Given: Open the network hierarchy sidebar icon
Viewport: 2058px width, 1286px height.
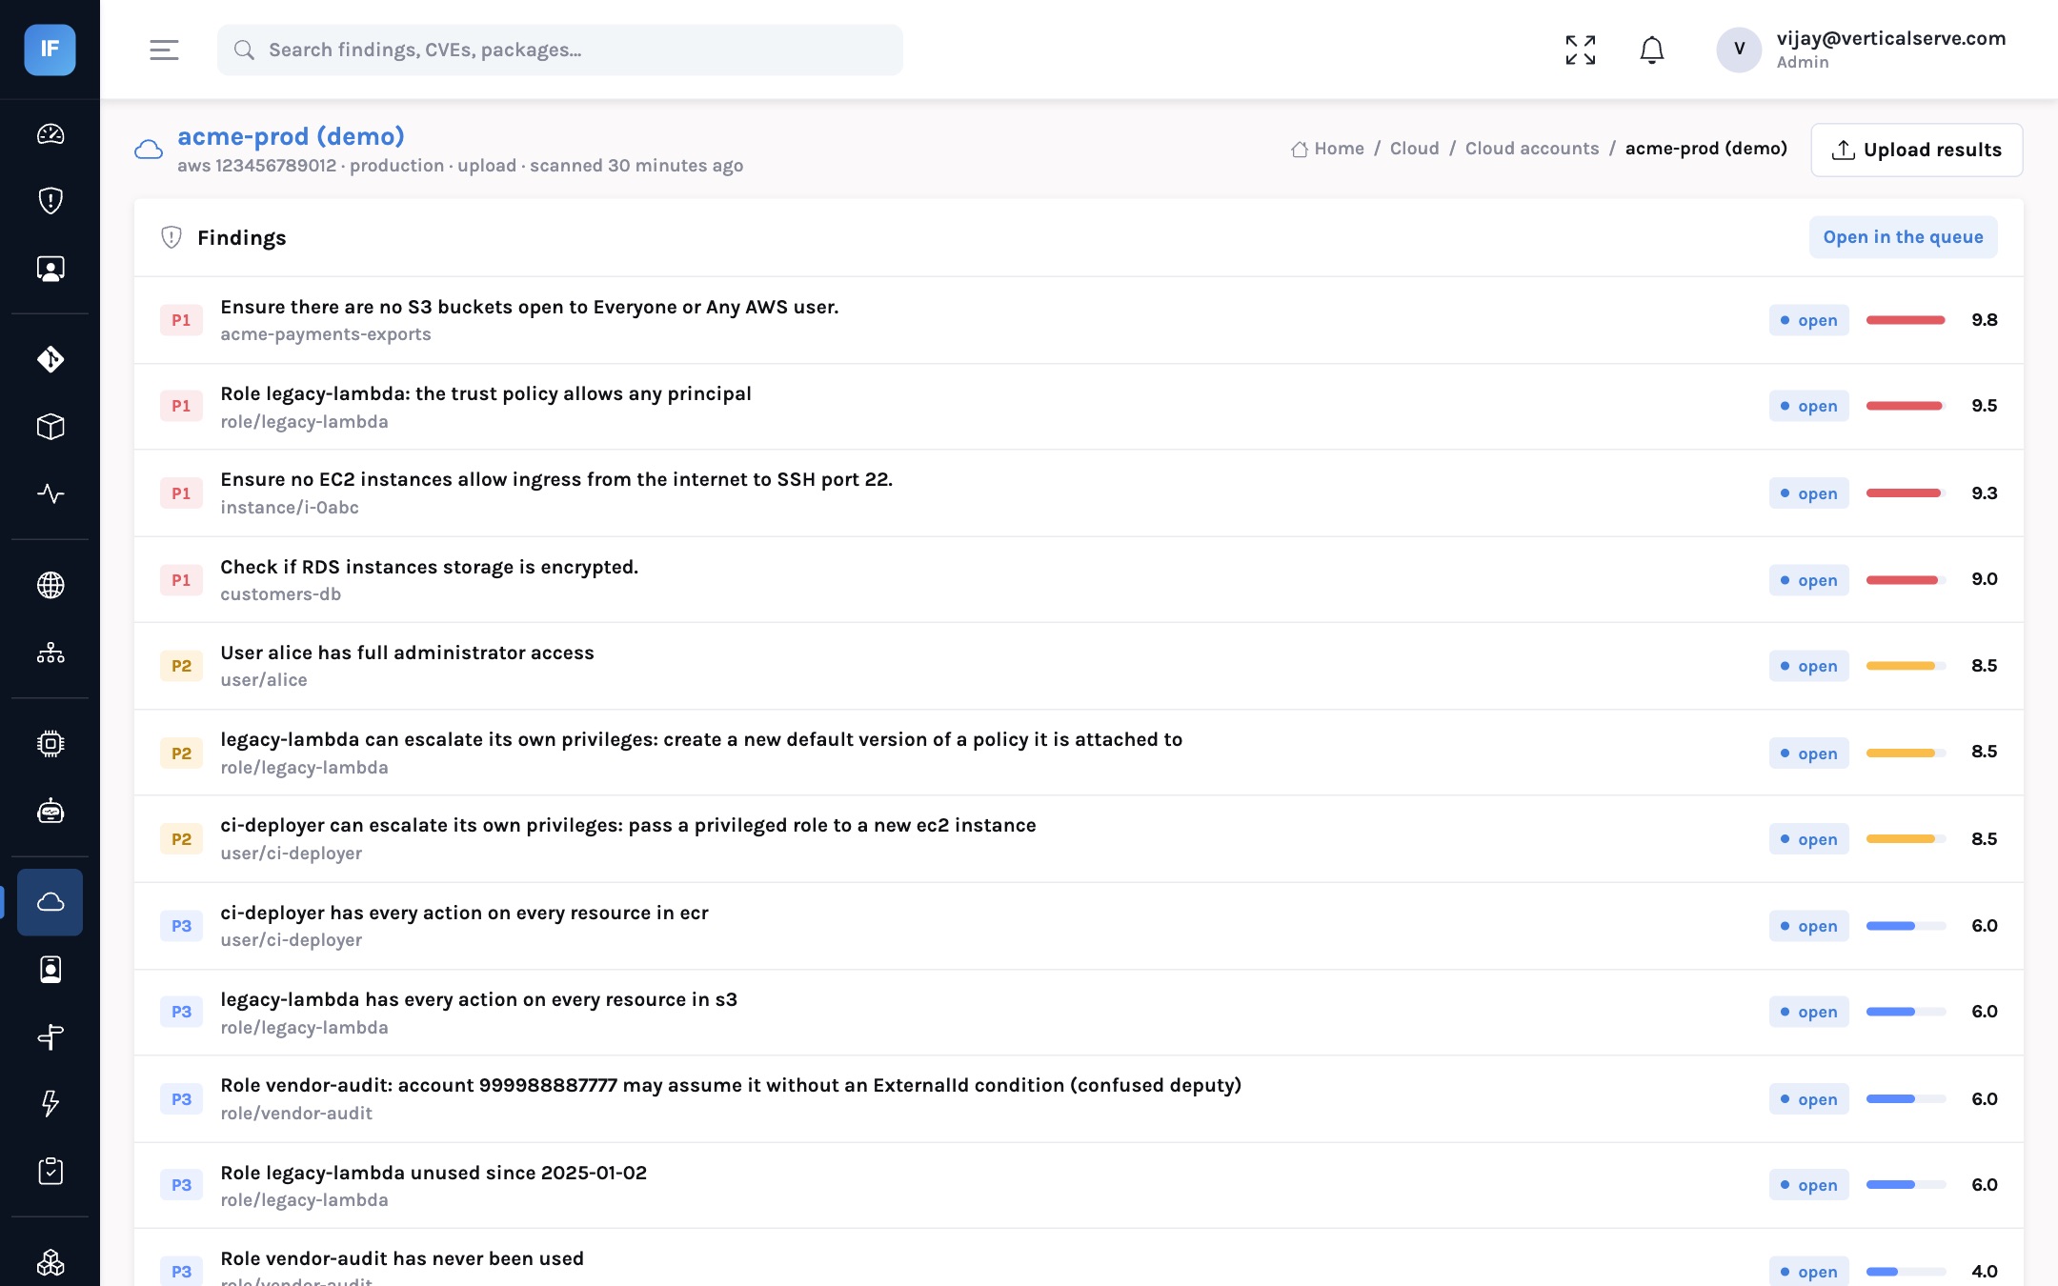Looking at the screenshot, I should [x=50, y=653].
